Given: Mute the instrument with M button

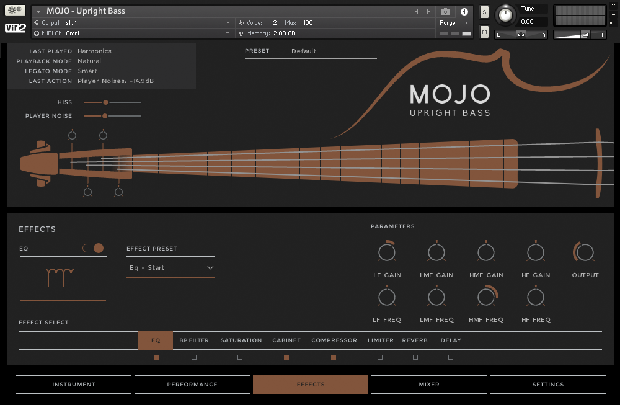Looking at the screenshot, I should pos(484,32).
